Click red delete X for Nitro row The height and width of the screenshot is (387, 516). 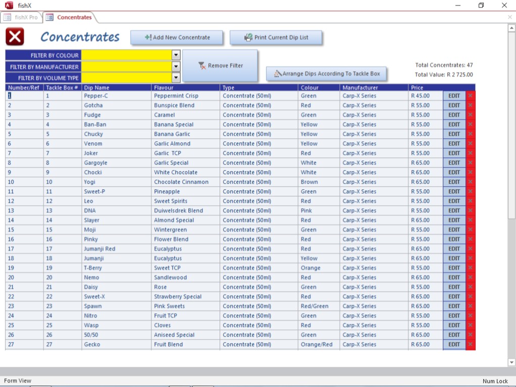[471, 316]
